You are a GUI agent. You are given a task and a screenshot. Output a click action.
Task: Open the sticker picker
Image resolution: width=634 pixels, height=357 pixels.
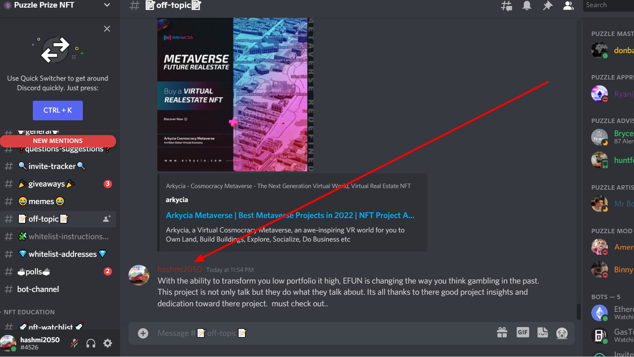pyautogui.click(x=543, y=332)
